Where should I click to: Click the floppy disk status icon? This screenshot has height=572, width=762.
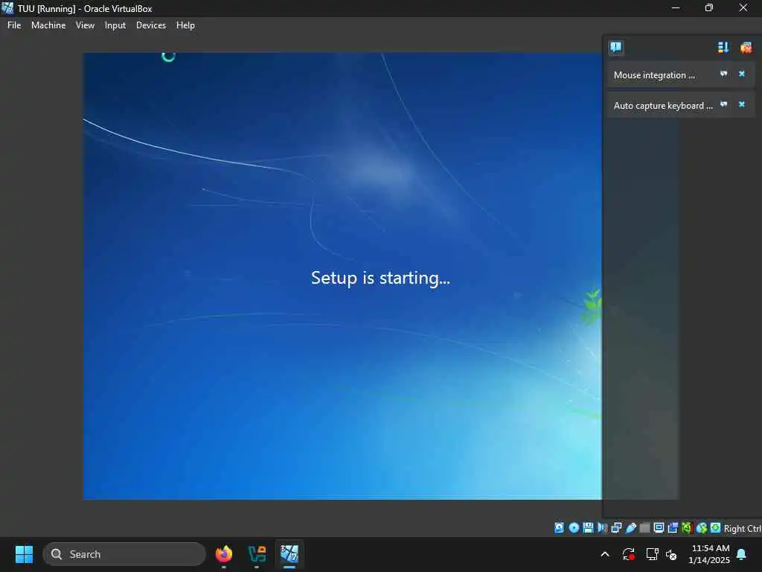[588, 528]
